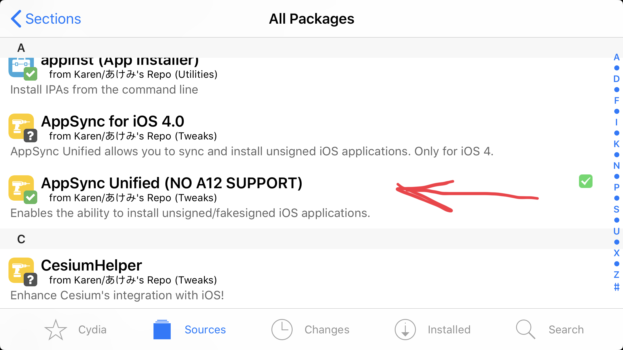623x350 pixels.
Task: Tap the Installed download arrow icon
Action: point(405,329)
